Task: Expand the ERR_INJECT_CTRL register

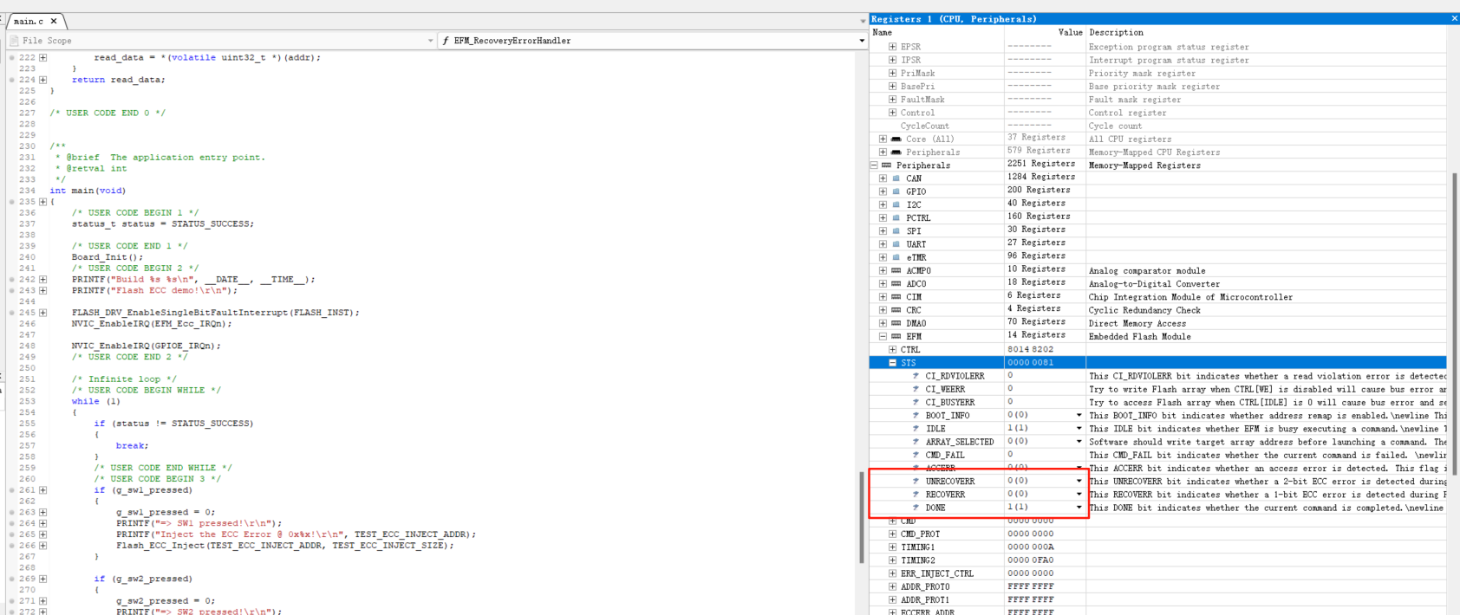Action: click(x=892, y=573)
